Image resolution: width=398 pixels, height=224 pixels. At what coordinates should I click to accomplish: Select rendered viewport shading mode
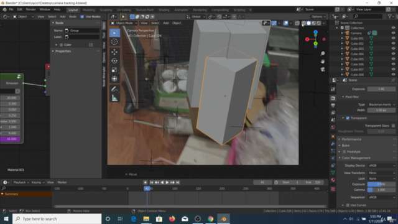click(x=319, y=23)
